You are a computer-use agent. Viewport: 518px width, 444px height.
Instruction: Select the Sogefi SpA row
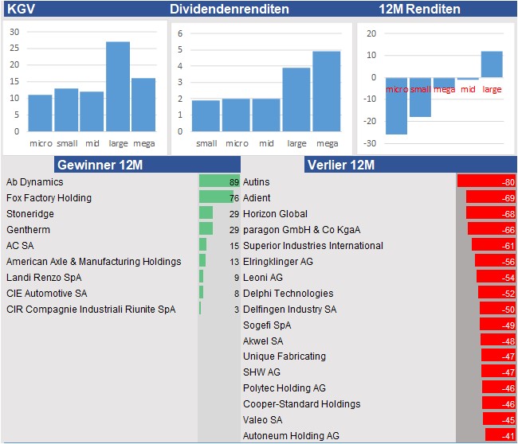[379, 325]
